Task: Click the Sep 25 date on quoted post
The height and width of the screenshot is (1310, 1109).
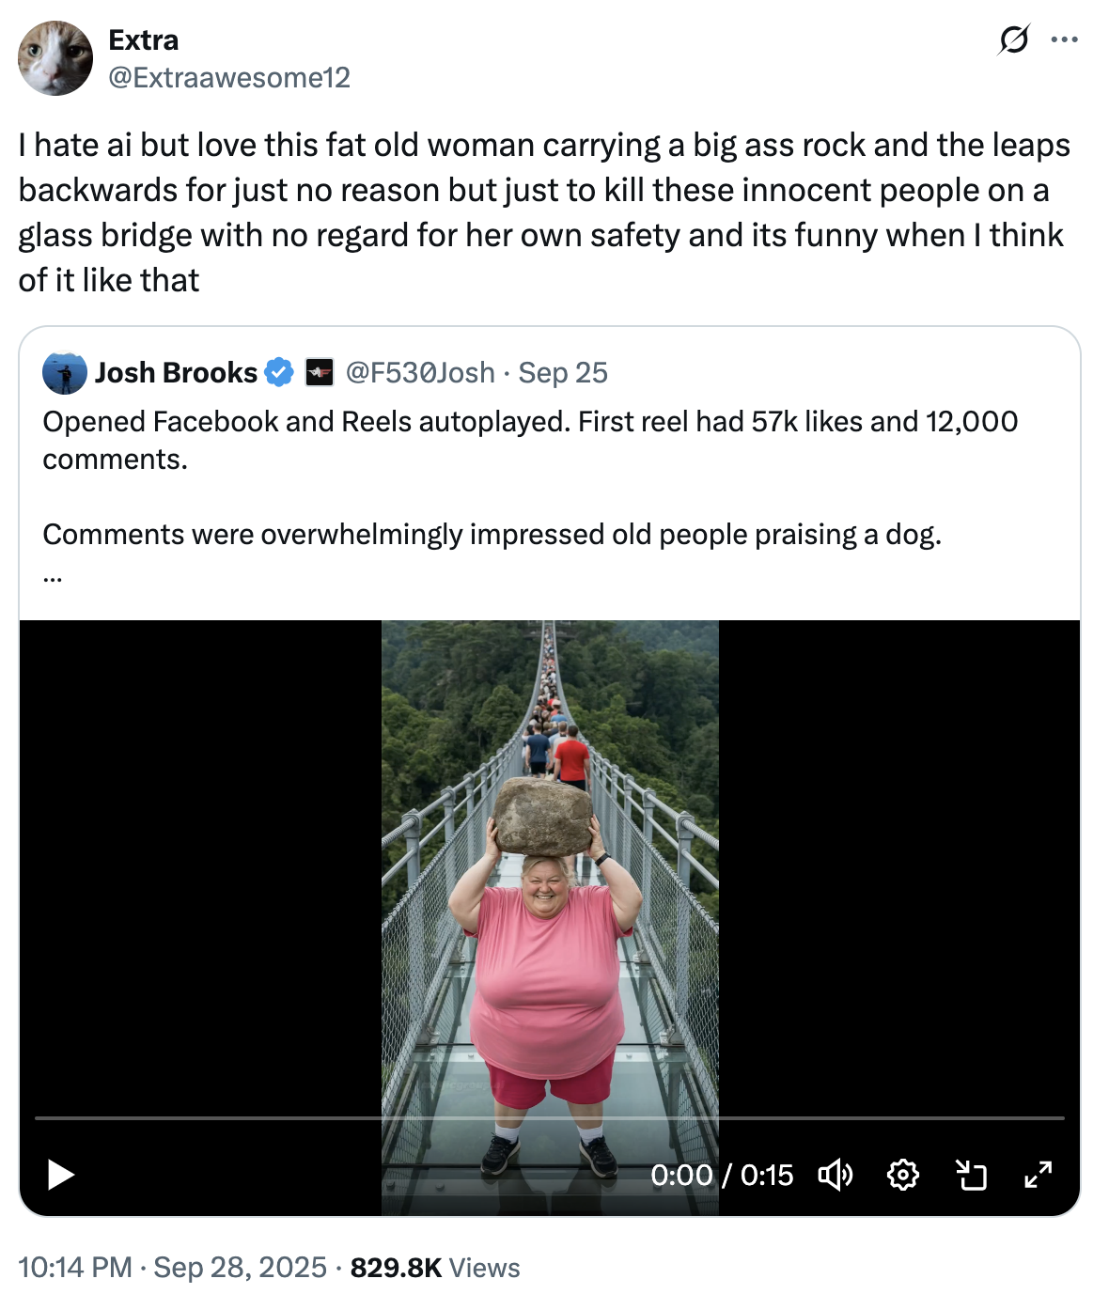Action: coord(563,373)
